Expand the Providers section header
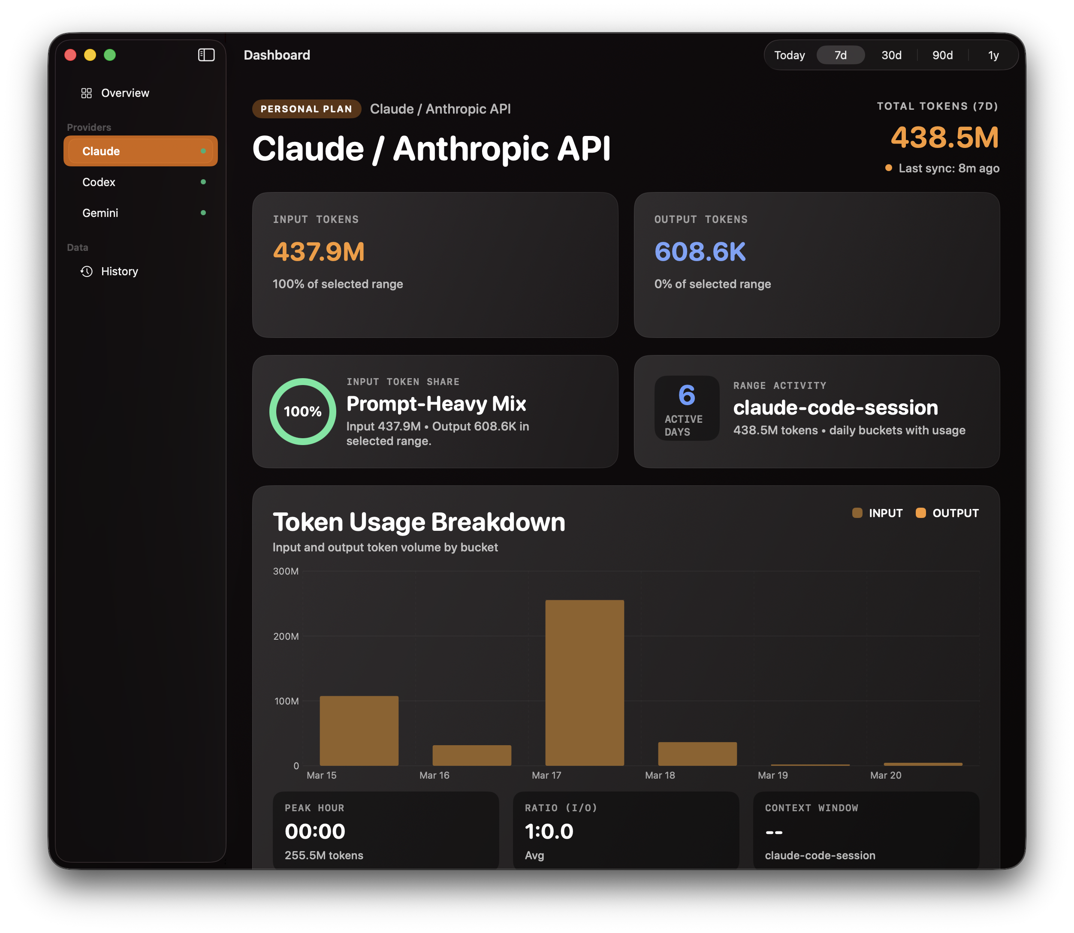This screenshot has height=933, width=1074. pyautogui.click(x=88, y=126)
